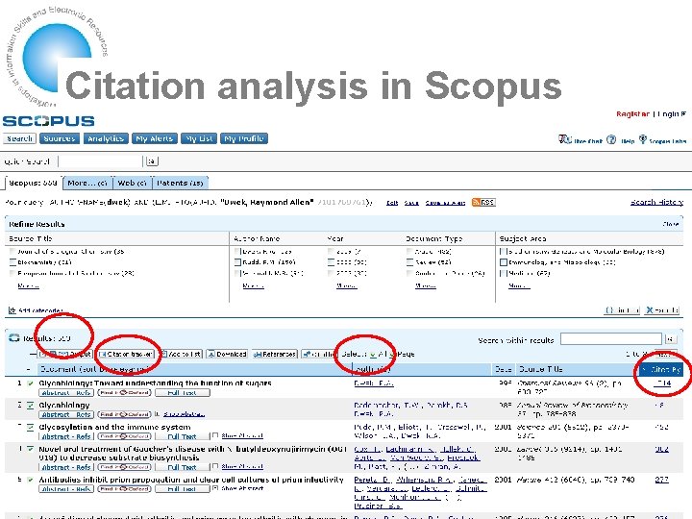Viewport: 692px width, 519px height.
Task: Open the My Alerts tab
Action: 154,138
